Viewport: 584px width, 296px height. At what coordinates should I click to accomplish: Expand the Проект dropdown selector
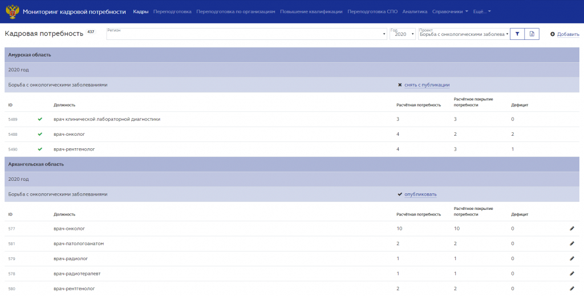(x=464, y=34)
